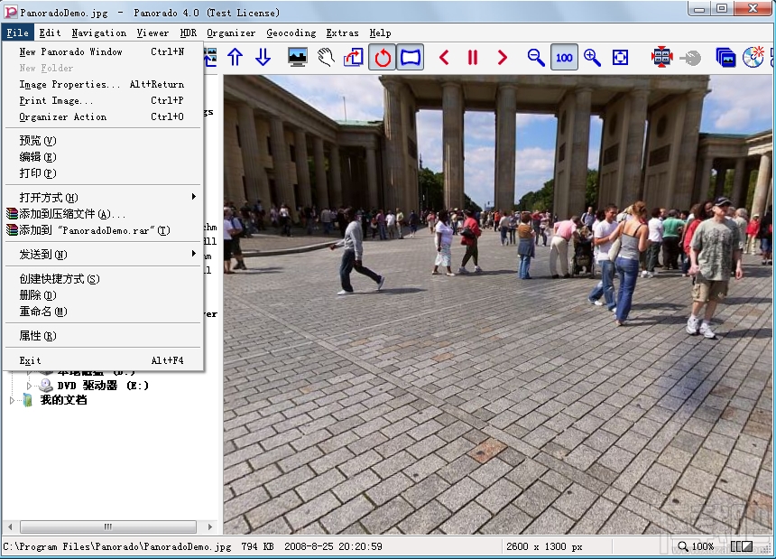Expand the DVD 驱动器 (E:) tree node
This screenshot has width=776, height=559.
click(x=29, y=386)
